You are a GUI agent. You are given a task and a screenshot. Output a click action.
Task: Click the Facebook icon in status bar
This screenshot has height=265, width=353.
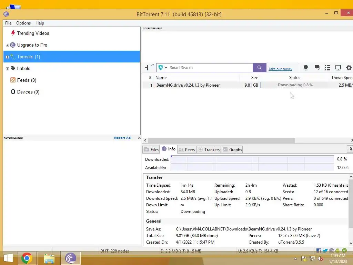(319, 251)
